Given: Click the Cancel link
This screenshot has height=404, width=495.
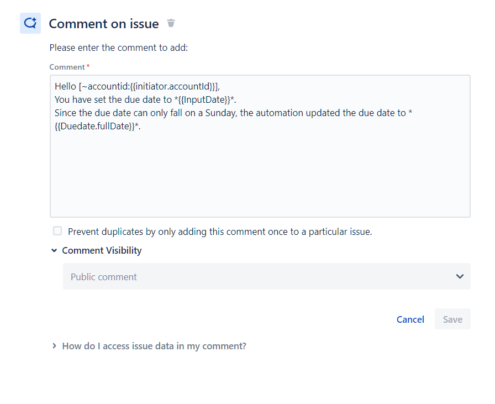Looking at the screenshot, I should [410, 319].
